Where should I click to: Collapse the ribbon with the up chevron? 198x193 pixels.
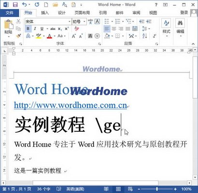[193, 44]
